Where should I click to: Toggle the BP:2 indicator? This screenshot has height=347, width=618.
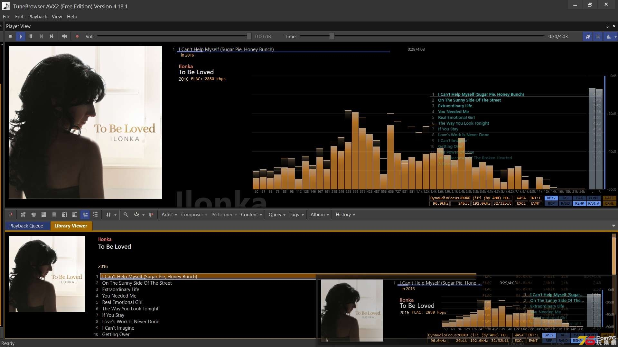[551, 198]
